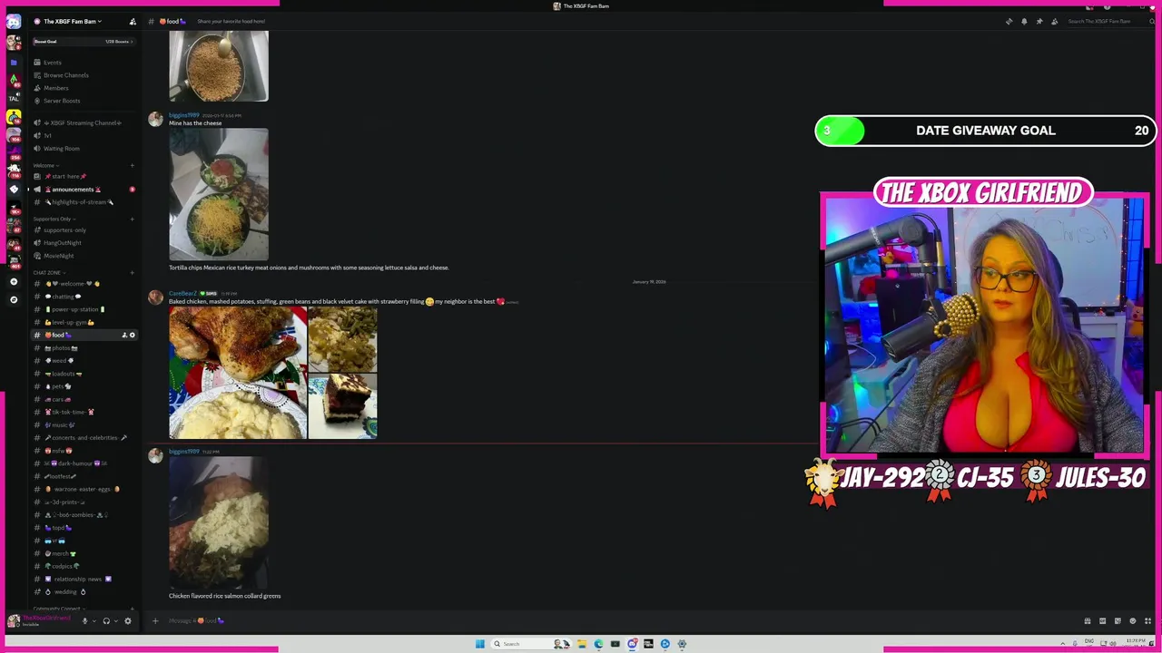Open biggins1989 salmon collard greens photo
Screen dimensions: 1162x653
219,523
